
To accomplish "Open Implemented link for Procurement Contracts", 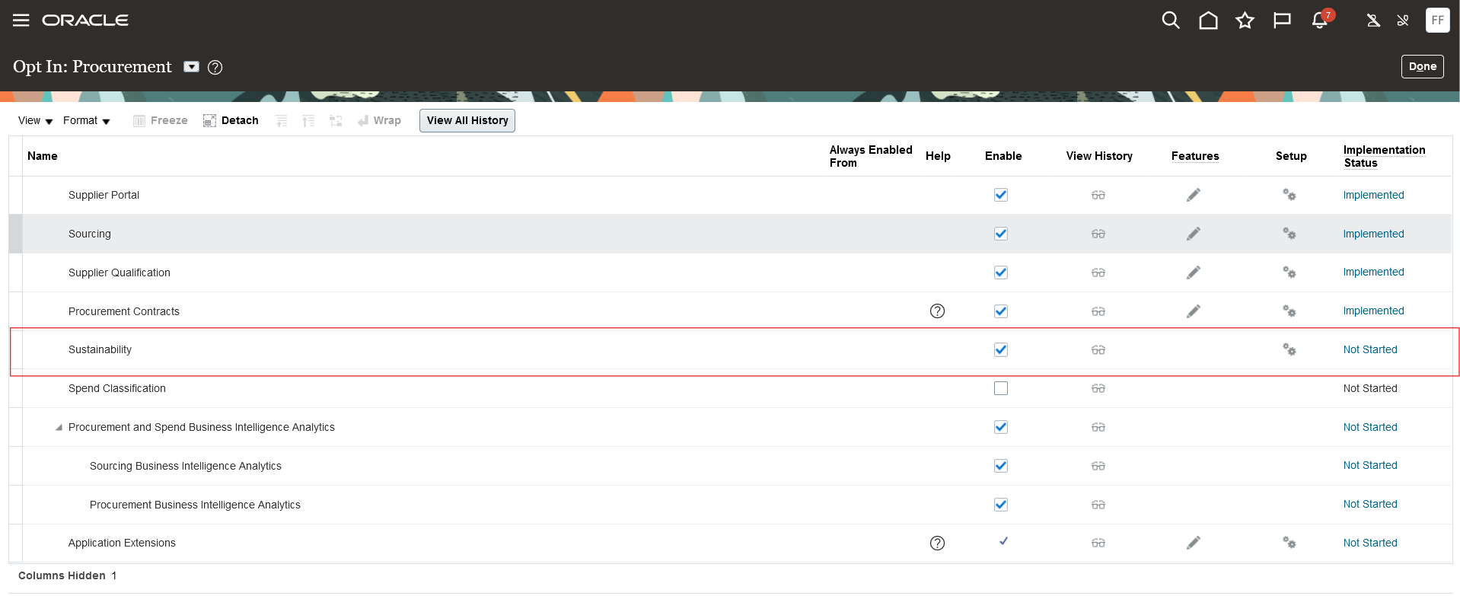I will pos(1373,311).
